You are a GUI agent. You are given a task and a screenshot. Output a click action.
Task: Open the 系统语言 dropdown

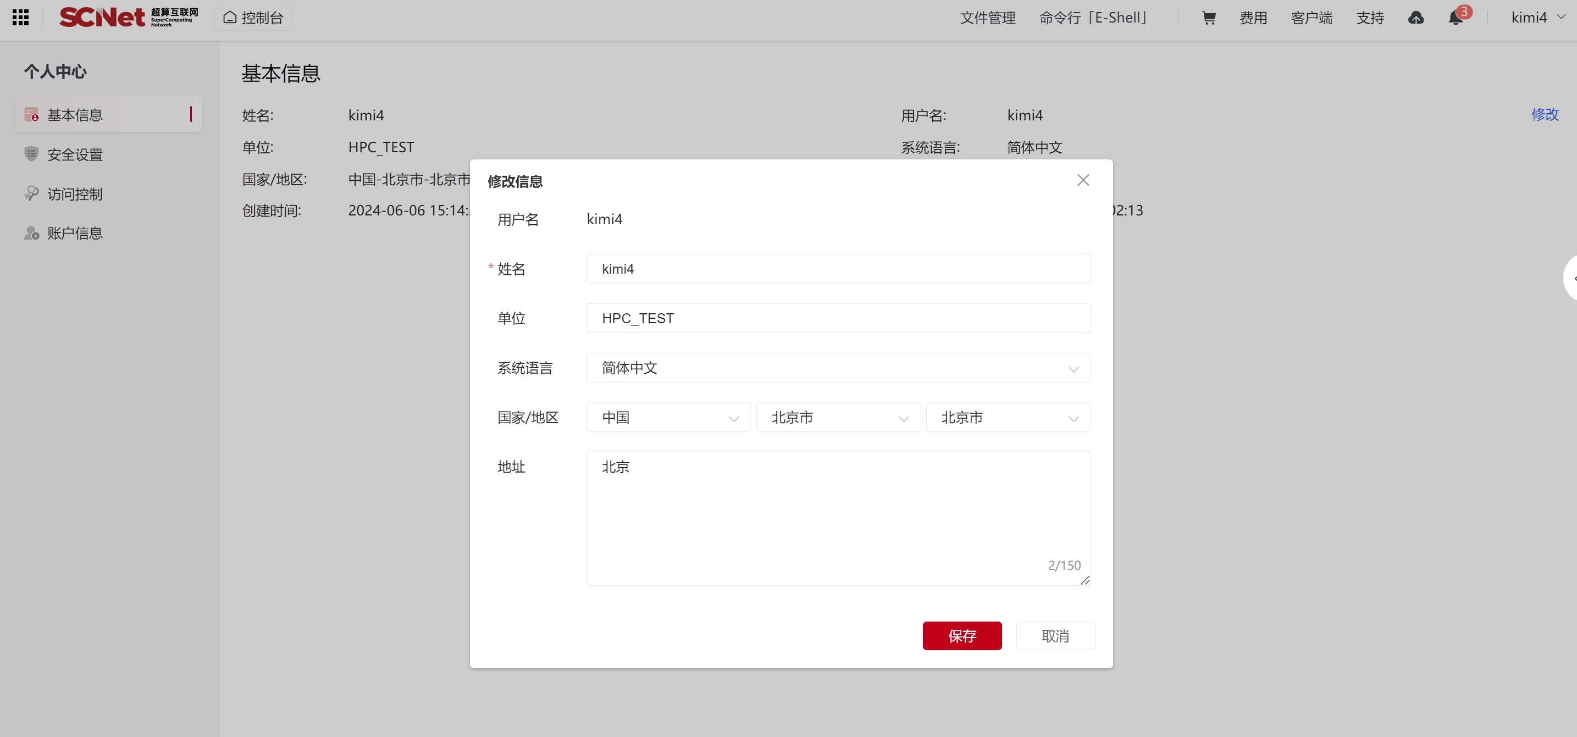pos(838,368)
